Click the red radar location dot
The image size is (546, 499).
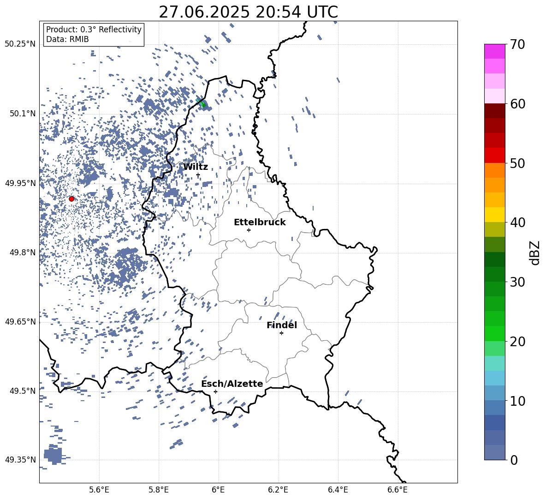click(71, 199)
